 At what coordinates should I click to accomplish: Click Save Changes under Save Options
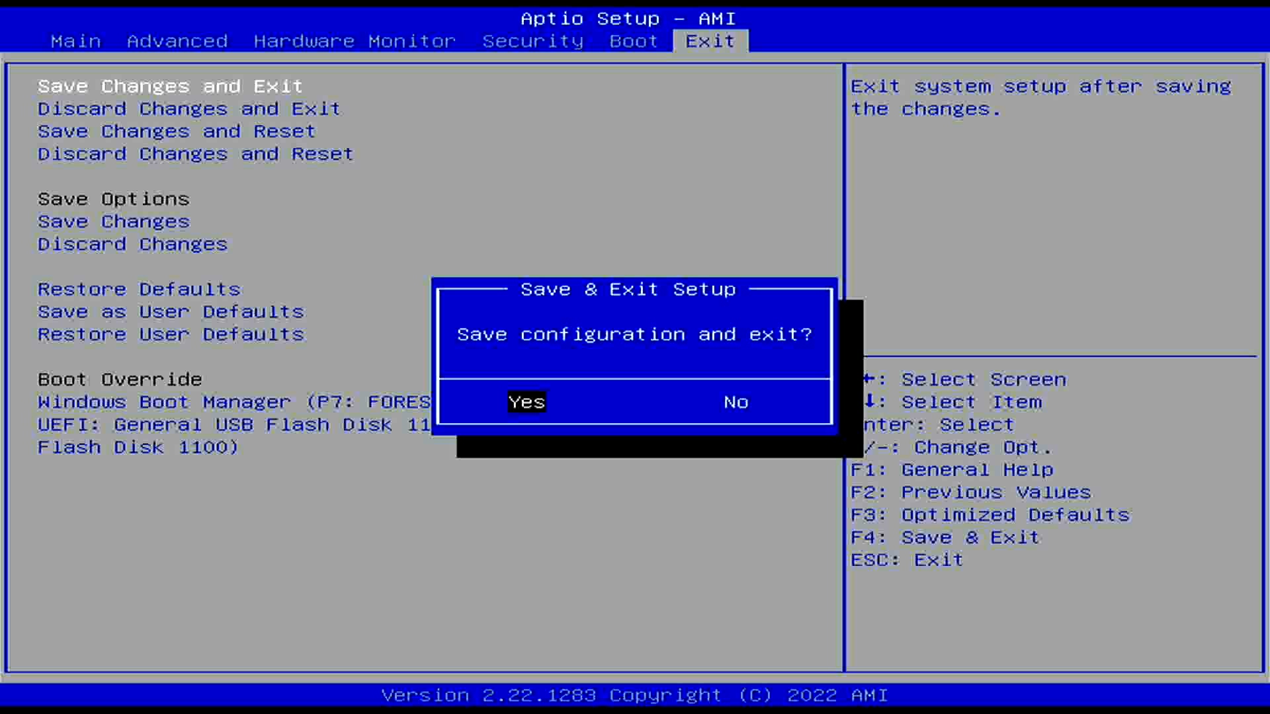point(114,221)
